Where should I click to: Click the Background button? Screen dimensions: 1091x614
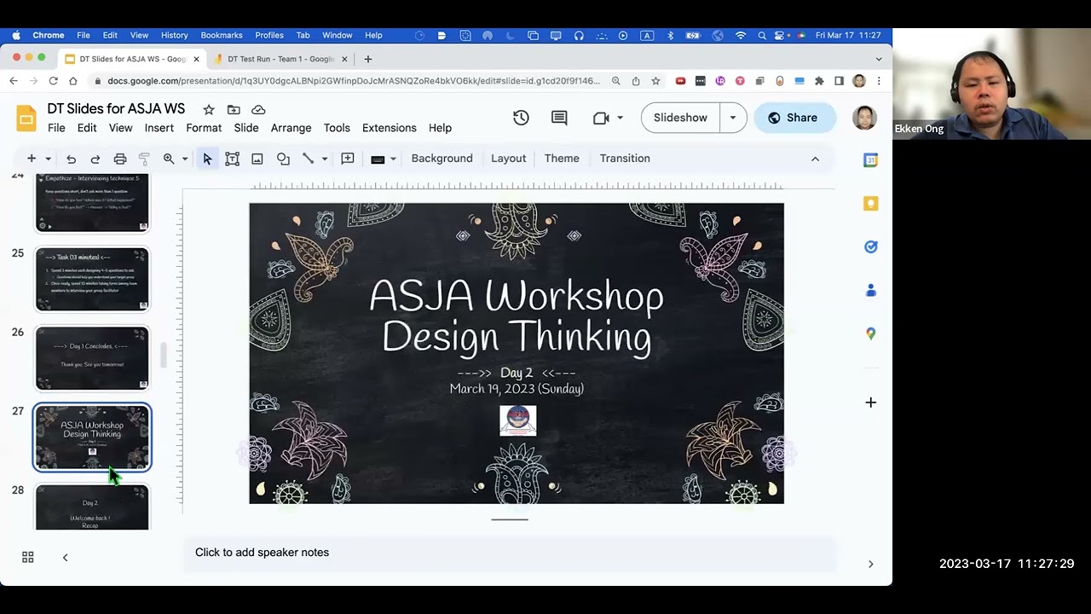[442, 159]
